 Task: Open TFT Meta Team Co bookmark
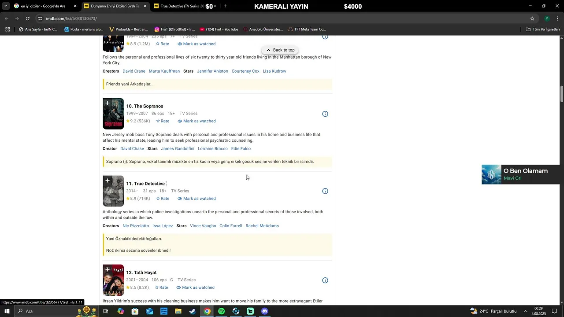tap(307, 29)
